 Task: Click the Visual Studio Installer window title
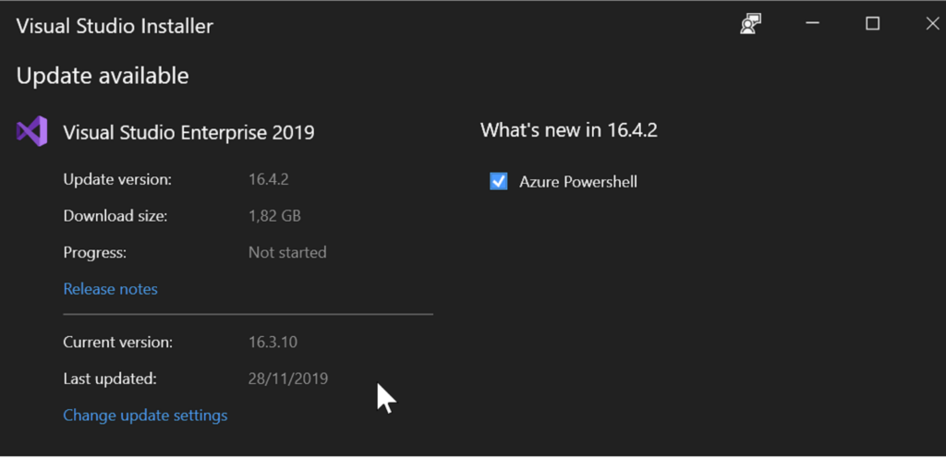[115, 26]
